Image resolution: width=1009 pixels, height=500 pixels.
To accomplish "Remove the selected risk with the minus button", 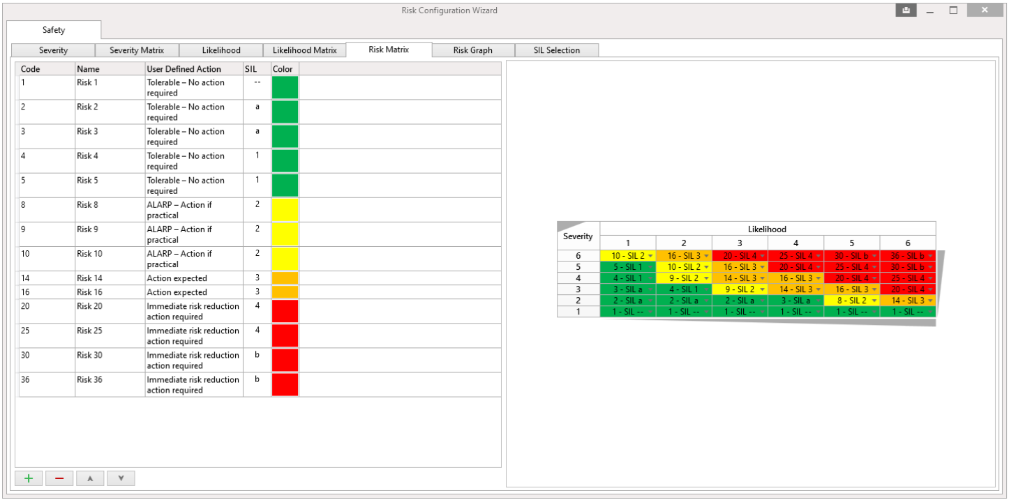I will pos(59,478).
